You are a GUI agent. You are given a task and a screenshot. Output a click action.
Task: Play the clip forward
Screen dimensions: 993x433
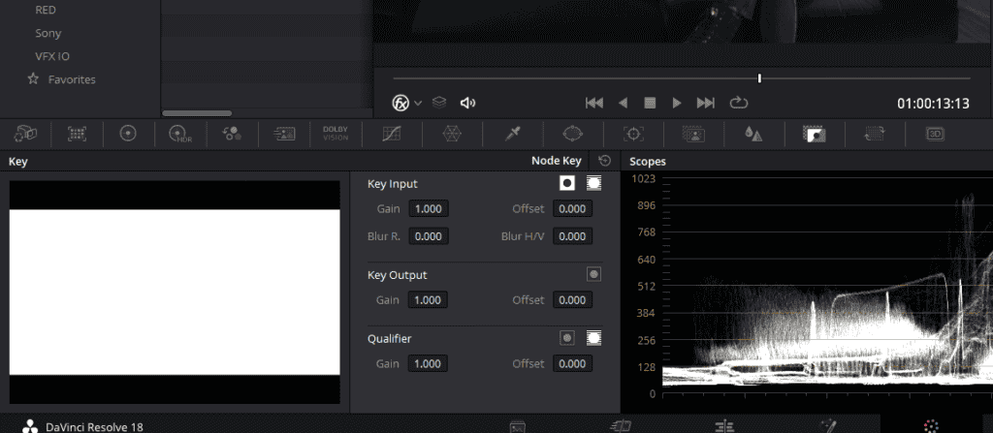676,103
